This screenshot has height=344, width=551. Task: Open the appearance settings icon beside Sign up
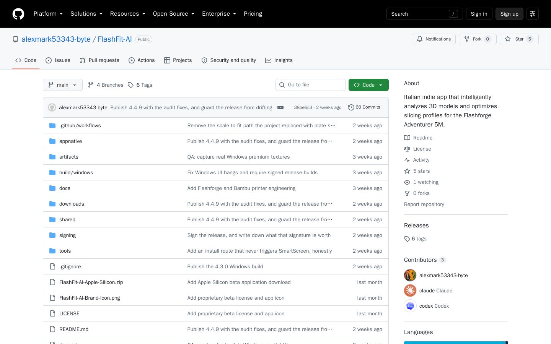[533, 14]
